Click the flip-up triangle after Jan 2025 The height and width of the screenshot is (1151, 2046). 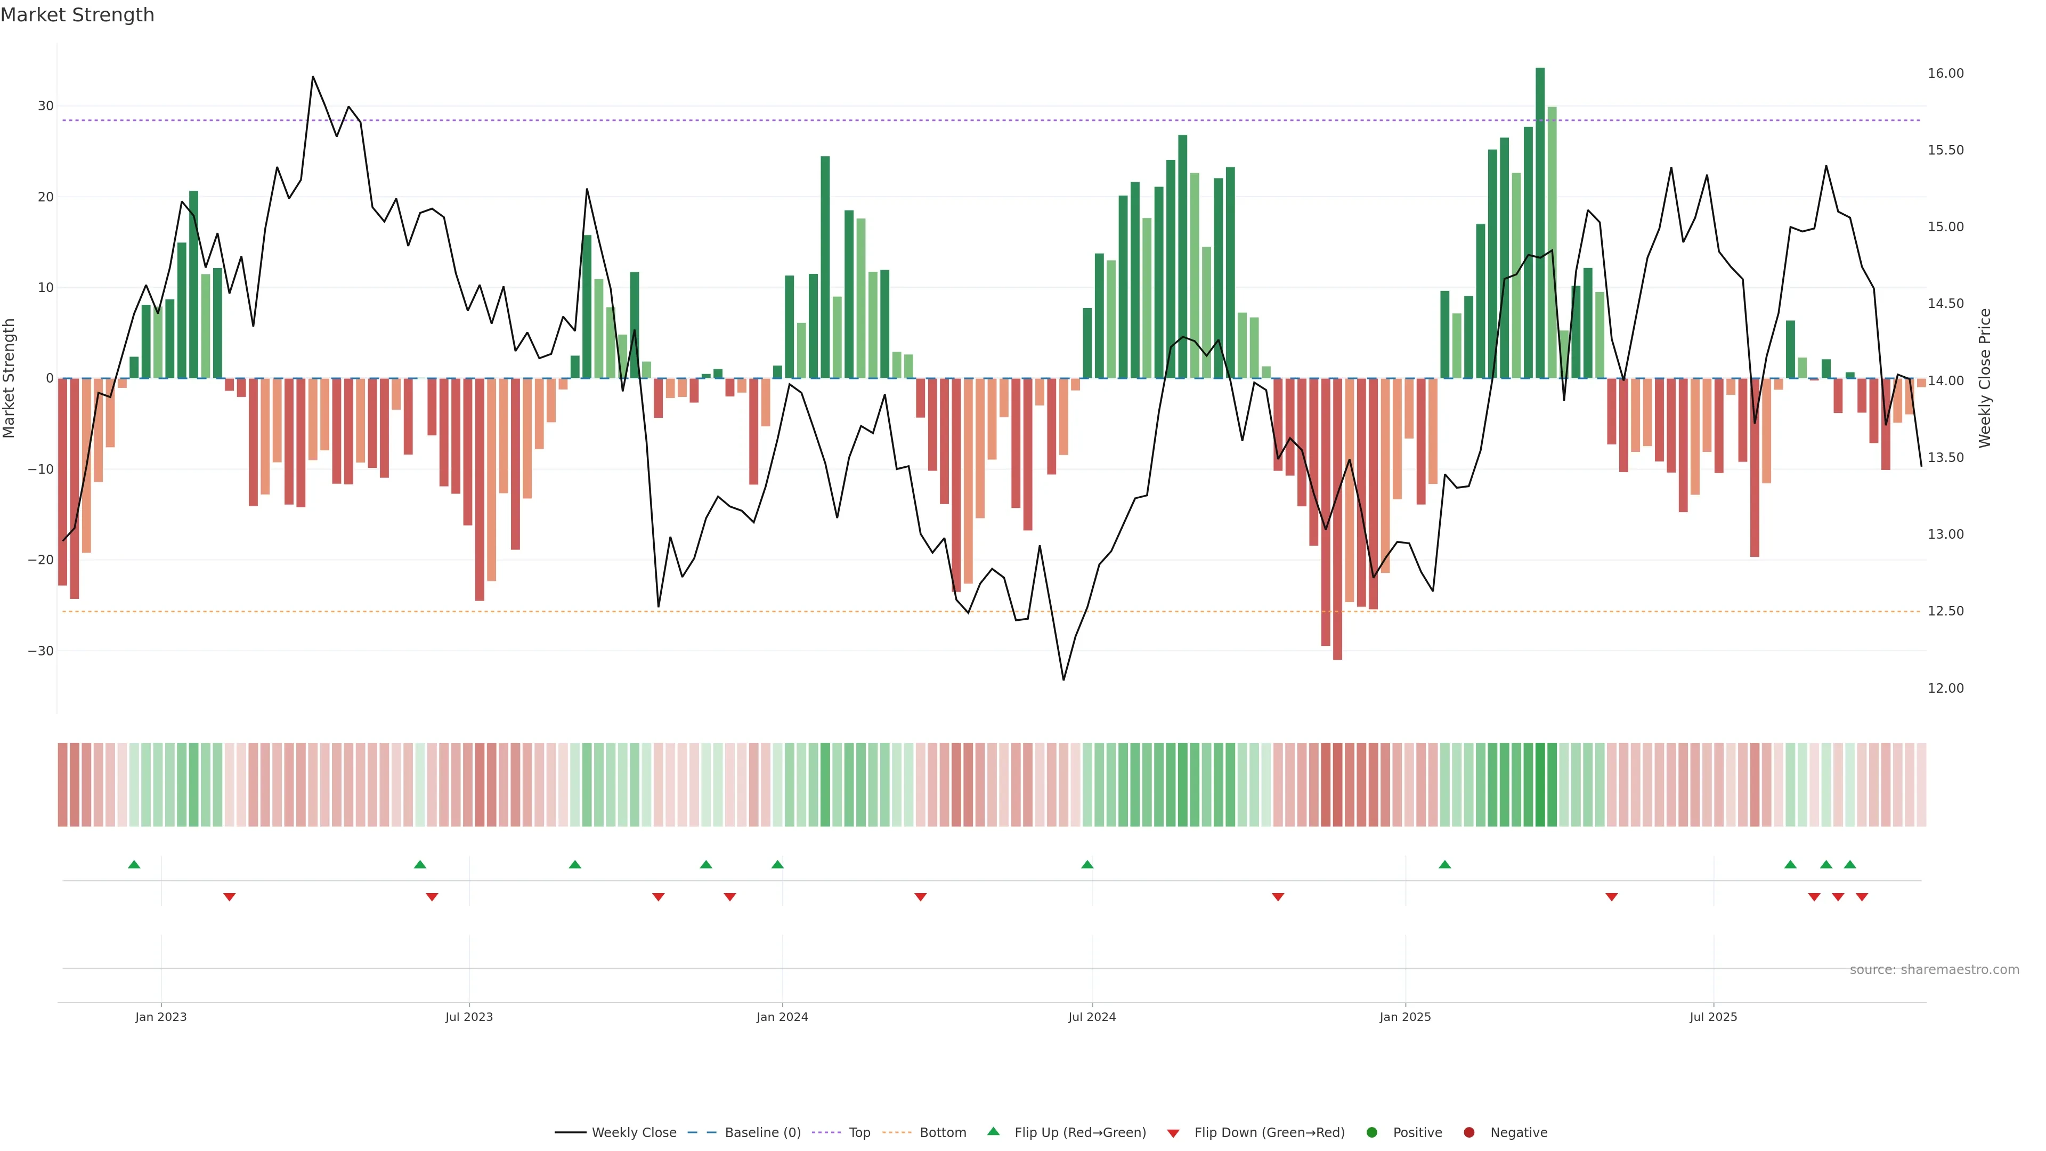pos(1445,864)
